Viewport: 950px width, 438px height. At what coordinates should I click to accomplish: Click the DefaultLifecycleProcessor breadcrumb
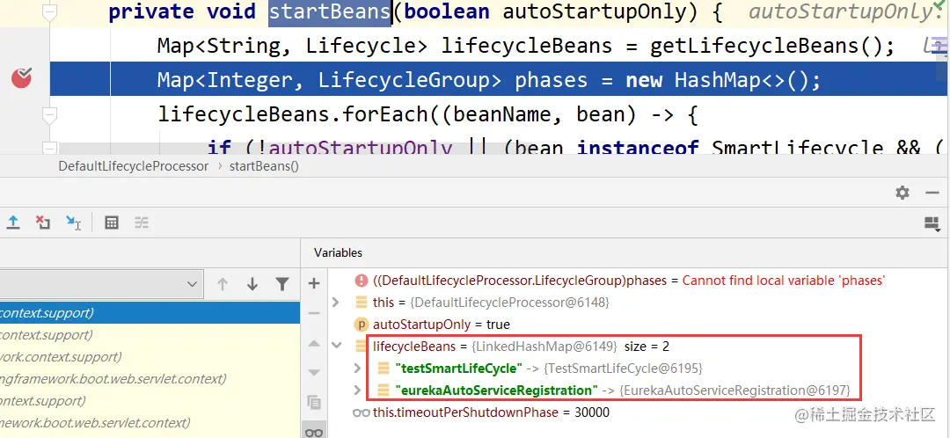click(x=134, y=166)
